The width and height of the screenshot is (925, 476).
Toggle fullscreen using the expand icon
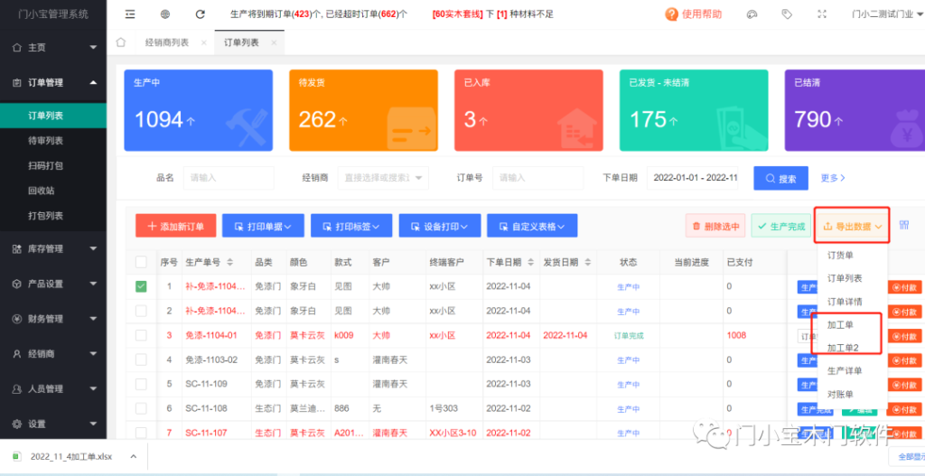(821, 14)
